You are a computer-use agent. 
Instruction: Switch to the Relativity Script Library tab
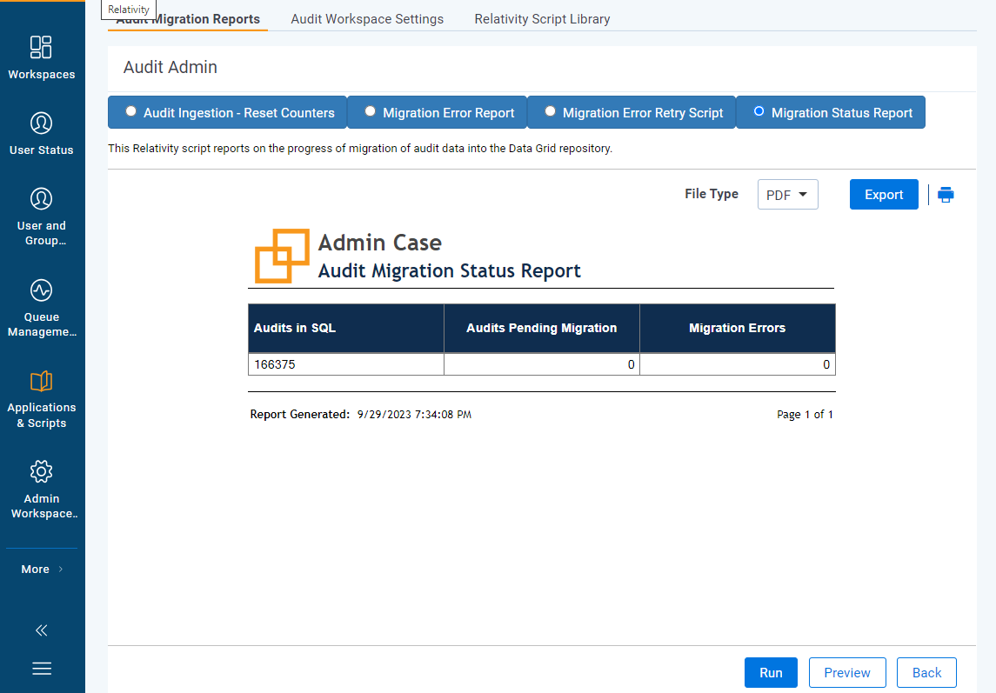pyautogui.click(x=542, y=19)
